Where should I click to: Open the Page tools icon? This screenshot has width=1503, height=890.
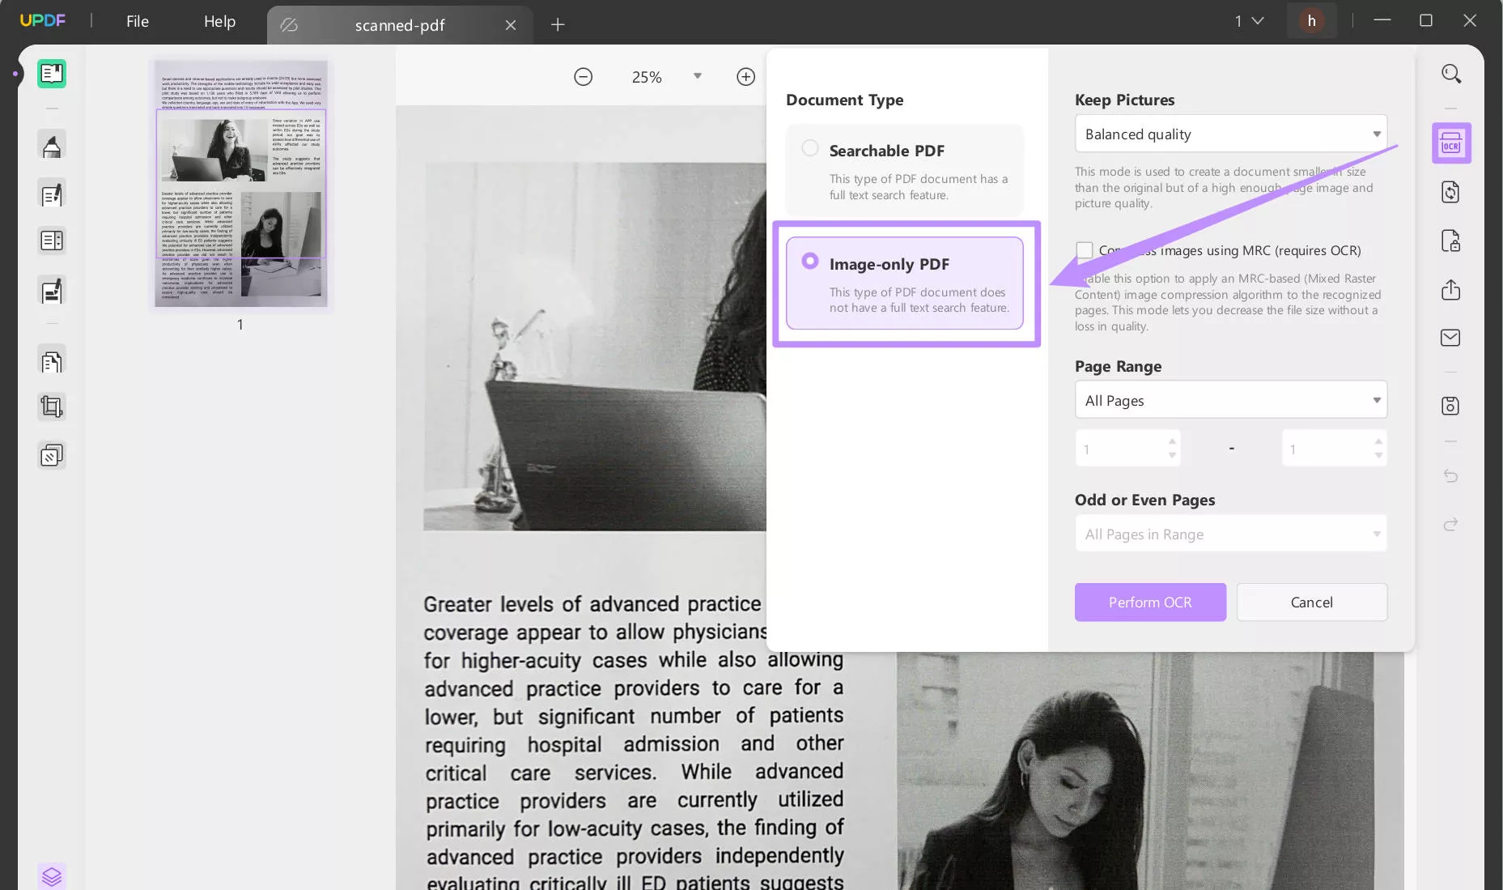point(52,361)
